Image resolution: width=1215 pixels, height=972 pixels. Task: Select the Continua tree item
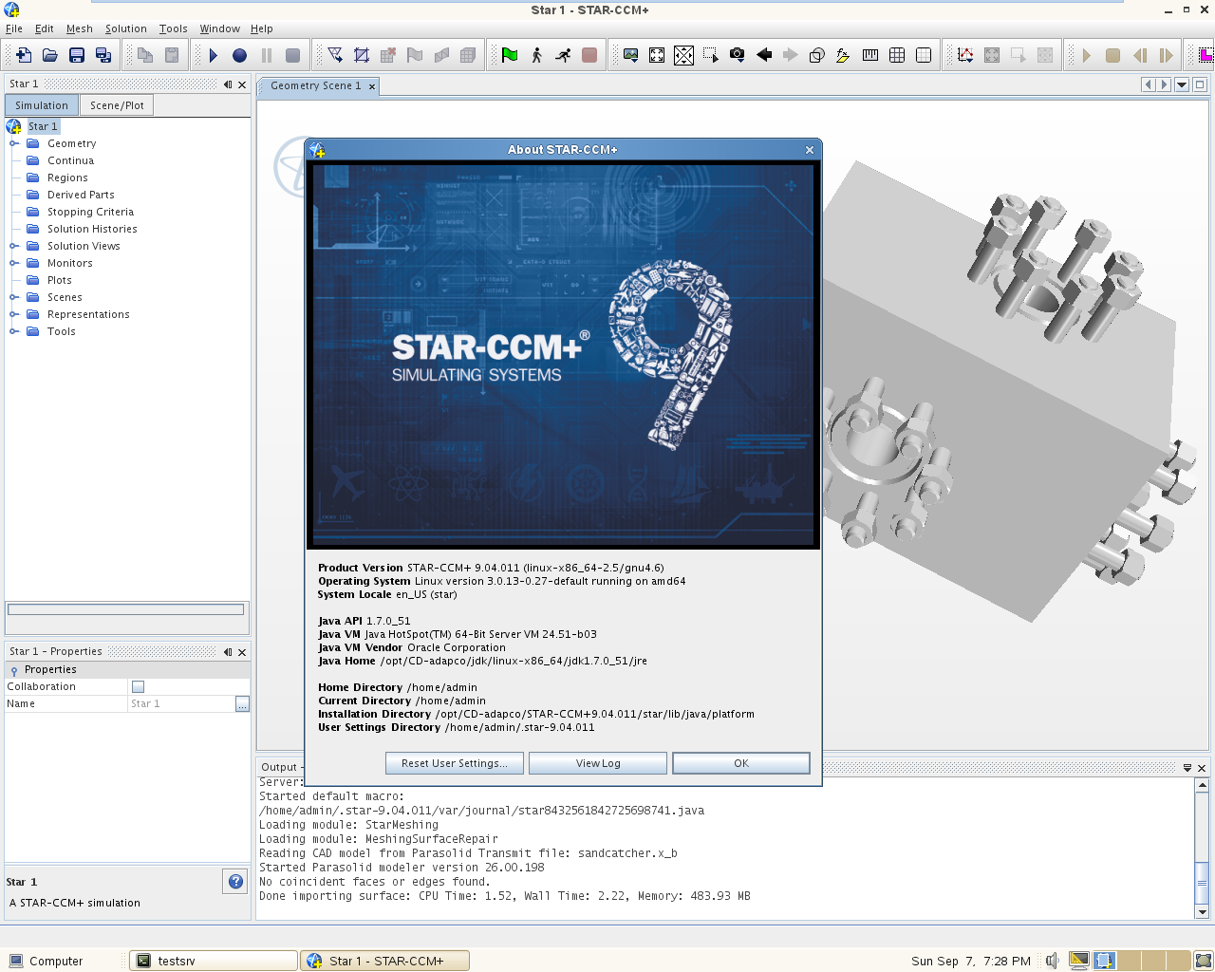pyautogui.click(x=70, y=160)
